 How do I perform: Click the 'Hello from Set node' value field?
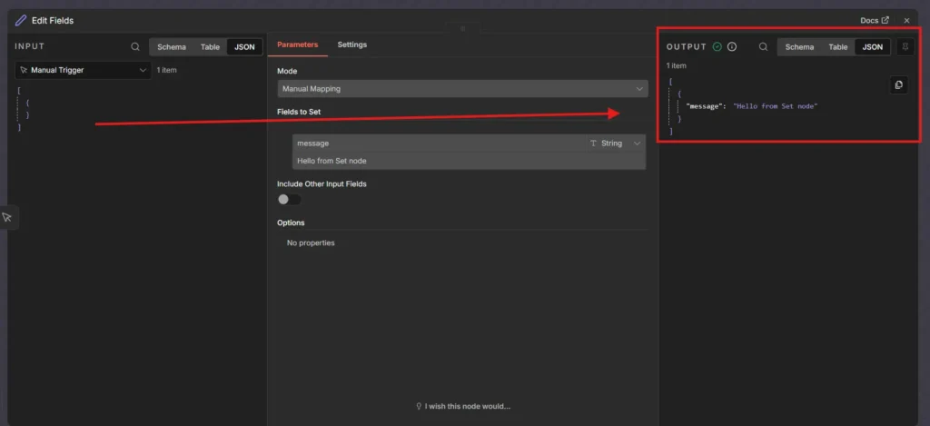(x=470, y=161)
